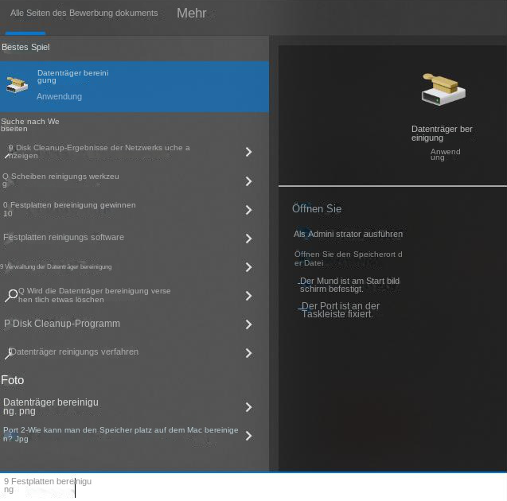Select Verwaltung der Datenträger bereinigung suggestion
The image size is (507, 501).
tap(56, 267)
